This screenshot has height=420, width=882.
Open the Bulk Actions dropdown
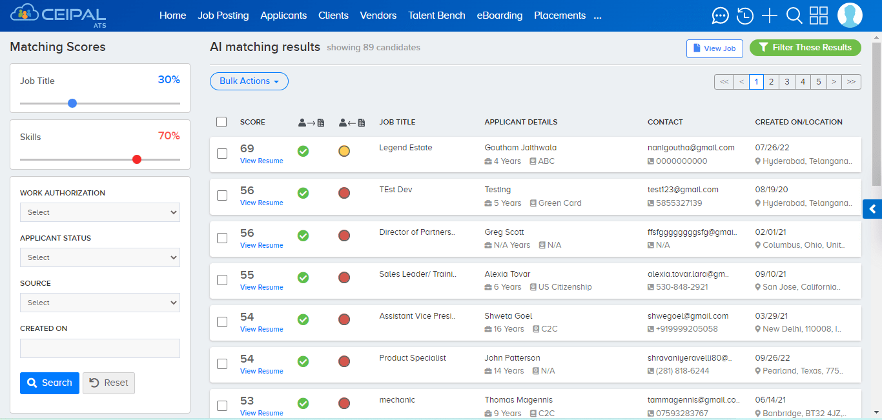(x=249, y=81)
